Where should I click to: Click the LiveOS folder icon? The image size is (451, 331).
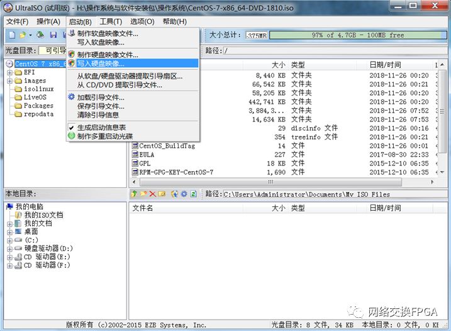click(18, 98)
